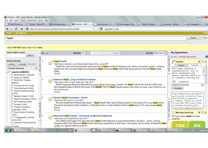The image size is (208, 148).
Task: Decrease text size with small A
Action: 48,53
